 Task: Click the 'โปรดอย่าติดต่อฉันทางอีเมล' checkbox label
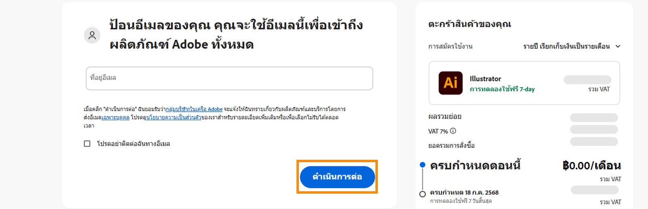click(x=133, y=144)
